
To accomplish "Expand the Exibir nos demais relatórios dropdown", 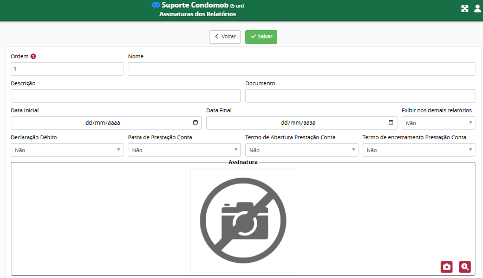I will click(438, 123).
